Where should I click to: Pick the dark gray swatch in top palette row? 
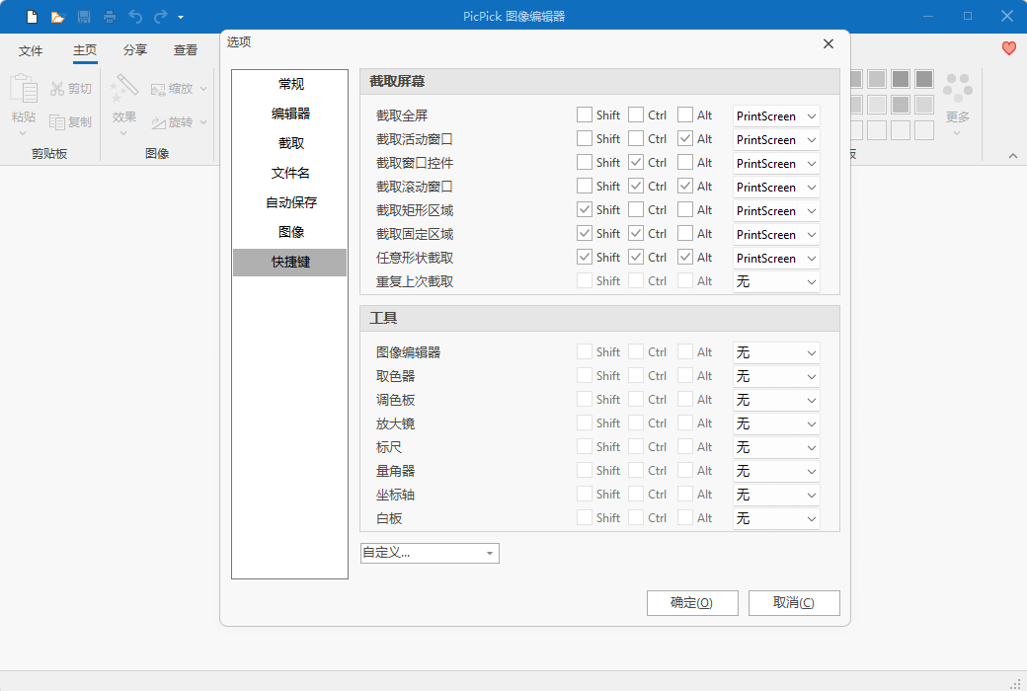pyautogui.click(x=901, y=79)
